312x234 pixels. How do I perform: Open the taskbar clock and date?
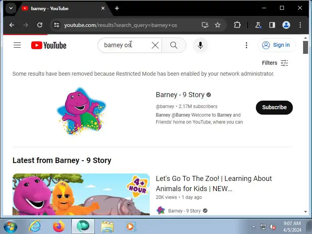pyautogui.click(x=292, y=227)
